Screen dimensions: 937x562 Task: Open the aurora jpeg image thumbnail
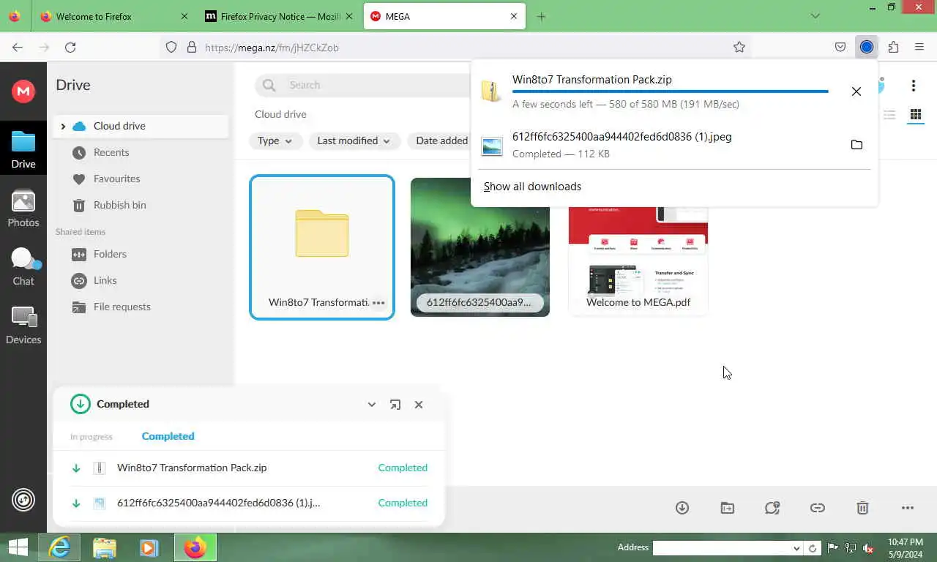point(480,247)
